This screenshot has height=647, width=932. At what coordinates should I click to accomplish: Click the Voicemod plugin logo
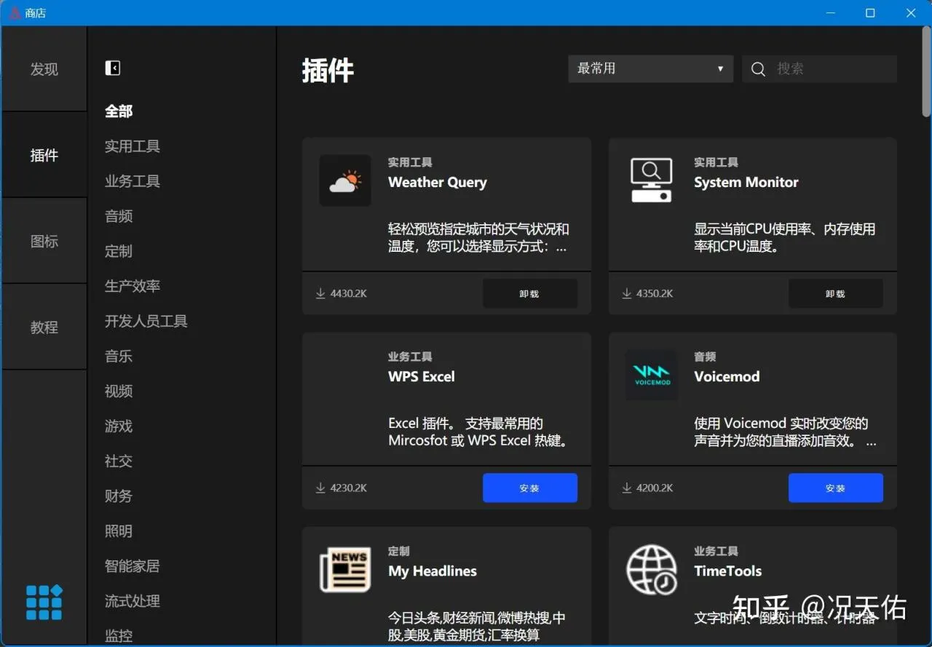point(652,375)
